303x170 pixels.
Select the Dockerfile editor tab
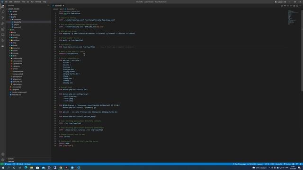tap(58, 6)
